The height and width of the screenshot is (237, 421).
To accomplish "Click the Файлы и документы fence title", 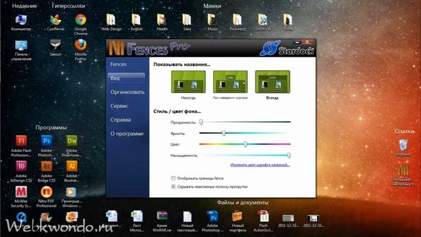I will (243, 202).
